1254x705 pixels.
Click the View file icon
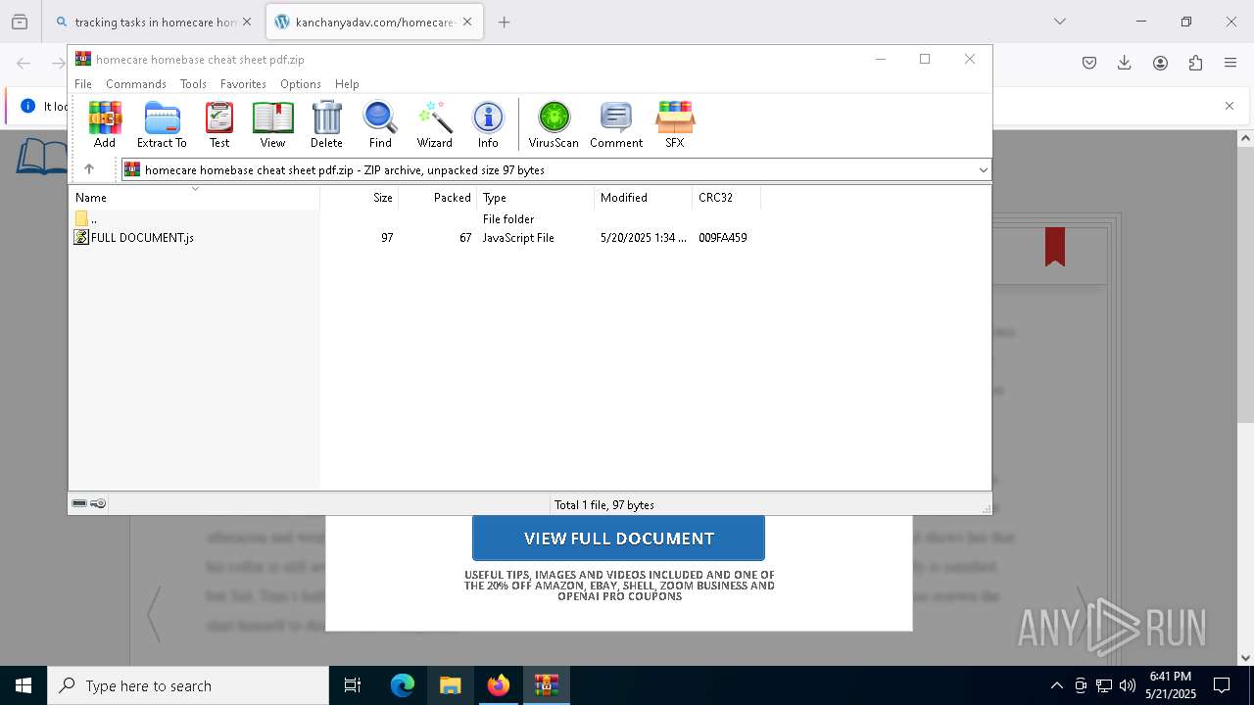(x=272, y=124)
